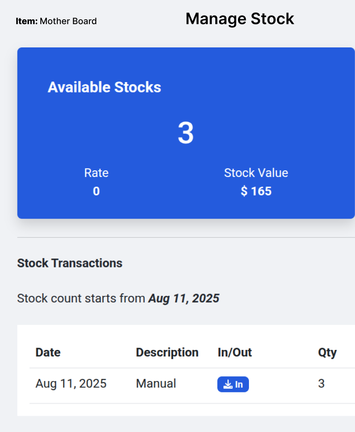Sort by the Date column header
The height and width of the screenshot is (432, 355).
(48, 353)
